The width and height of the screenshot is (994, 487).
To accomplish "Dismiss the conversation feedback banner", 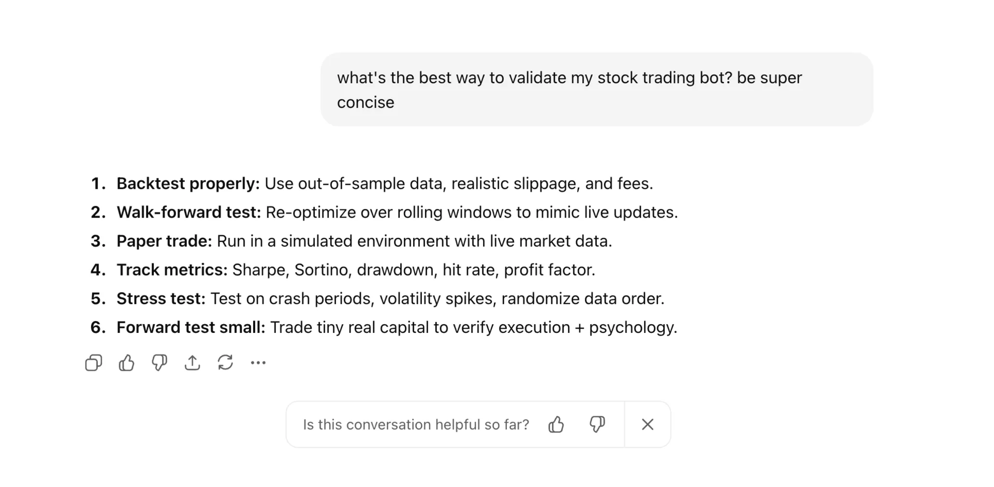I will [x=648, y=424].
